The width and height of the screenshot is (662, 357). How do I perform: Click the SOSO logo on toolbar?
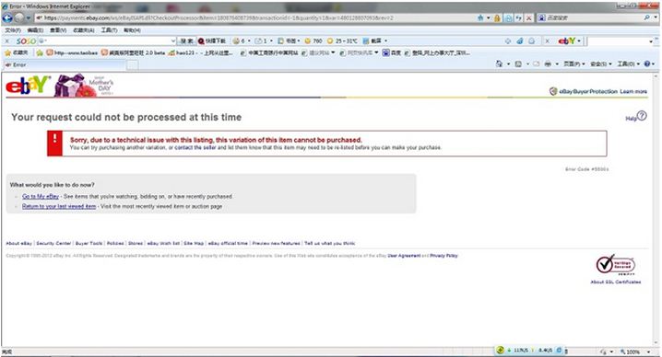(x=26, y=40)
